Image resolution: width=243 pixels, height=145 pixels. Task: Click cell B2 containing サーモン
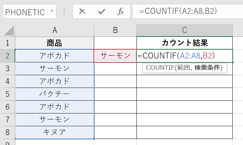coord(115,56)
